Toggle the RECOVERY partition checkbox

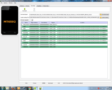[x=22, y=35]
